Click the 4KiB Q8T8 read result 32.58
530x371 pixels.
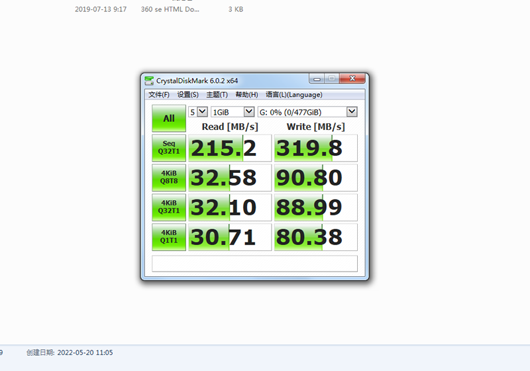tap(230, 178)
